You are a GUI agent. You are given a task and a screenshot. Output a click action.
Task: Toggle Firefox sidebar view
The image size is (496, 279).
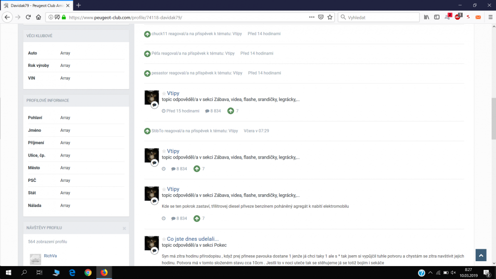pos(437,17)
